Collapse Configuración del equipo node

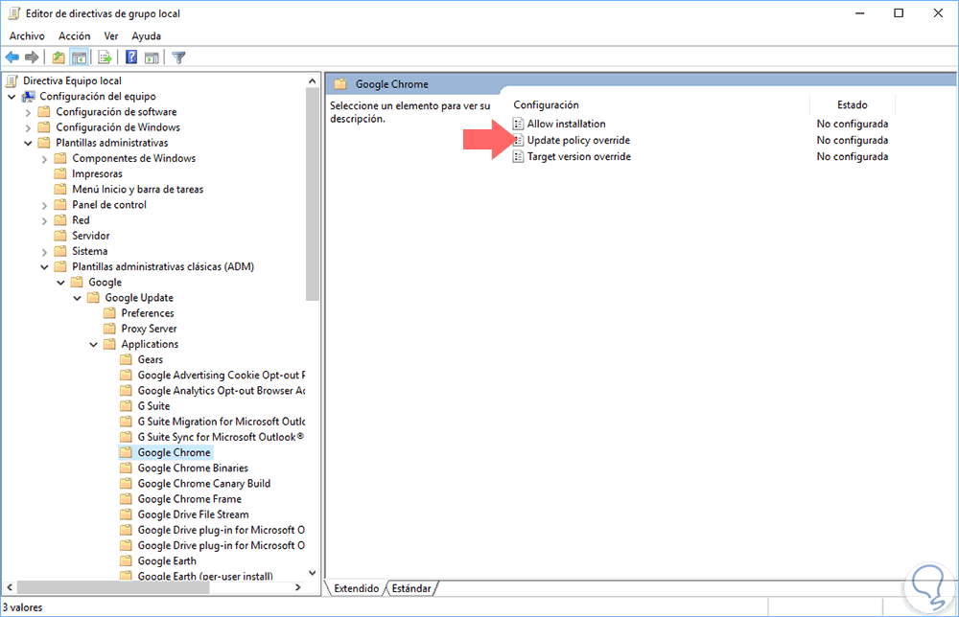(12, 97)
